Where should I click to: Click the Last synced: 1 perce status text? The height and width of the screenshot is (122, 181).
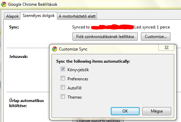point(152,27)
